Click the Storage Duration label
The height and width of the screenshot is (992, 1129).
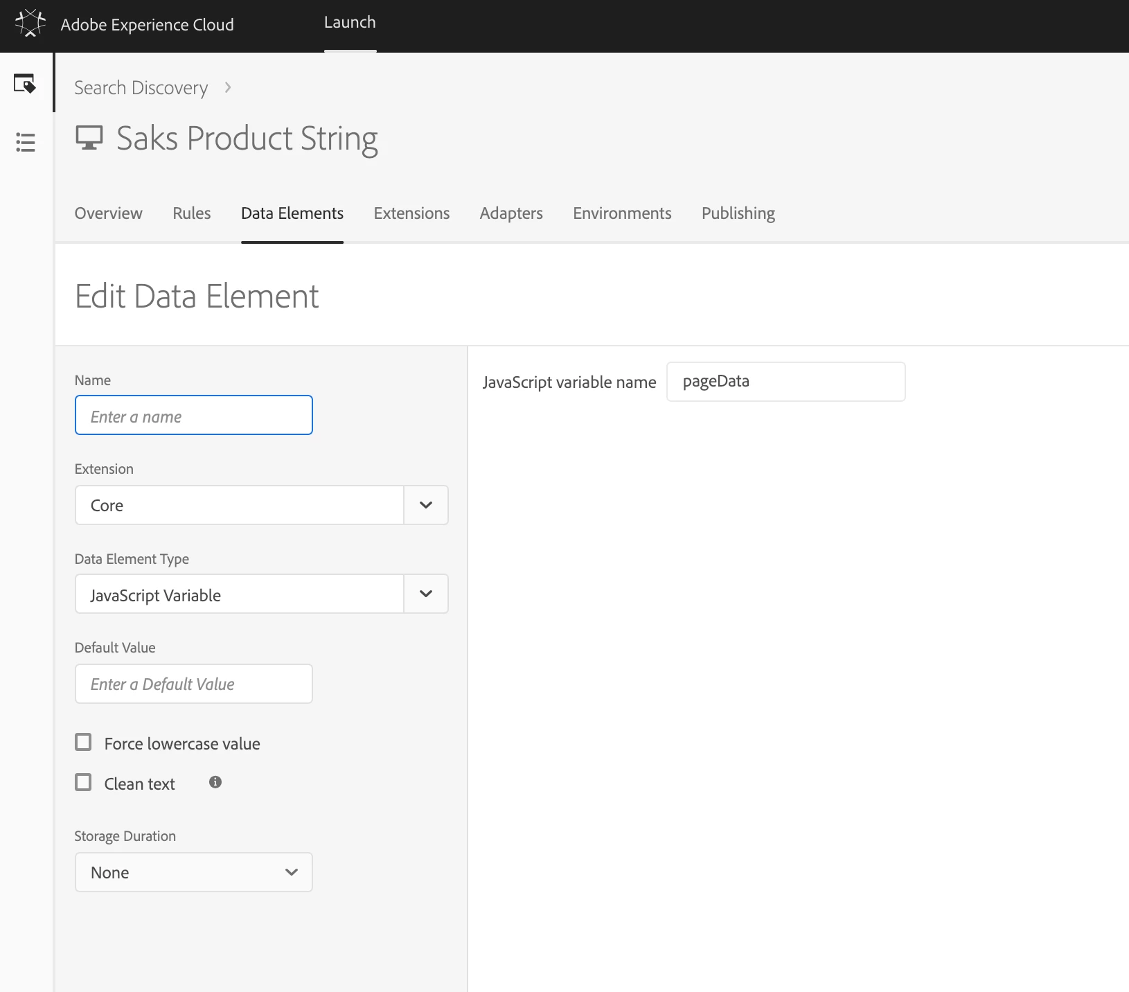[x=125, y=836]
